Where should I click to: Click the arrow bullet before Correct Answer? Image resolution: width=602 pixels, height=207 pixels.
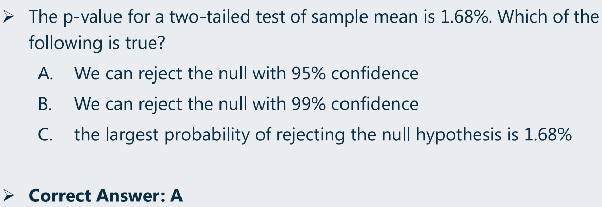coord(8,196)
